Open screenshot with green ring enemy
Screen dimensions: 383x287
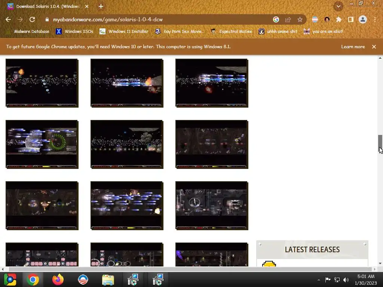pos(42,144)
